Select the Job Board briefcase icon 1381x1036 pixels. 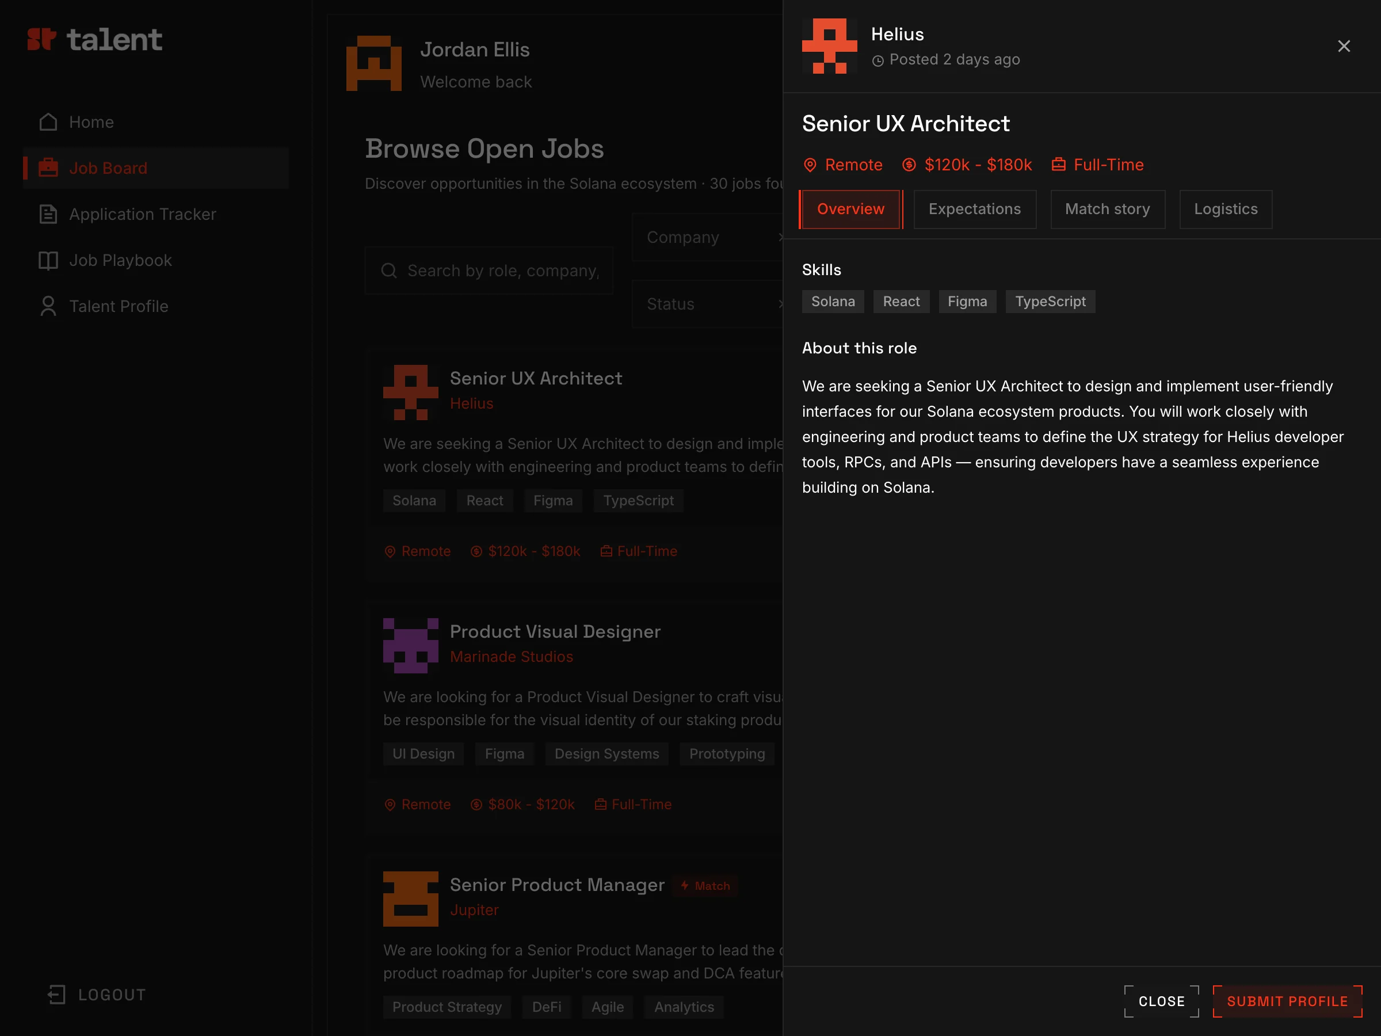tap(48, 168)
